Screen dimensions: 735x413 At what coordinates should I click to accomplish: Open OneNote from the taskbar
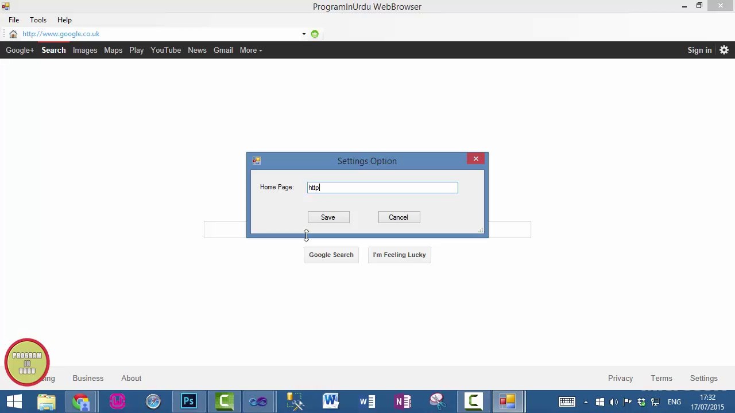point(403,402)
